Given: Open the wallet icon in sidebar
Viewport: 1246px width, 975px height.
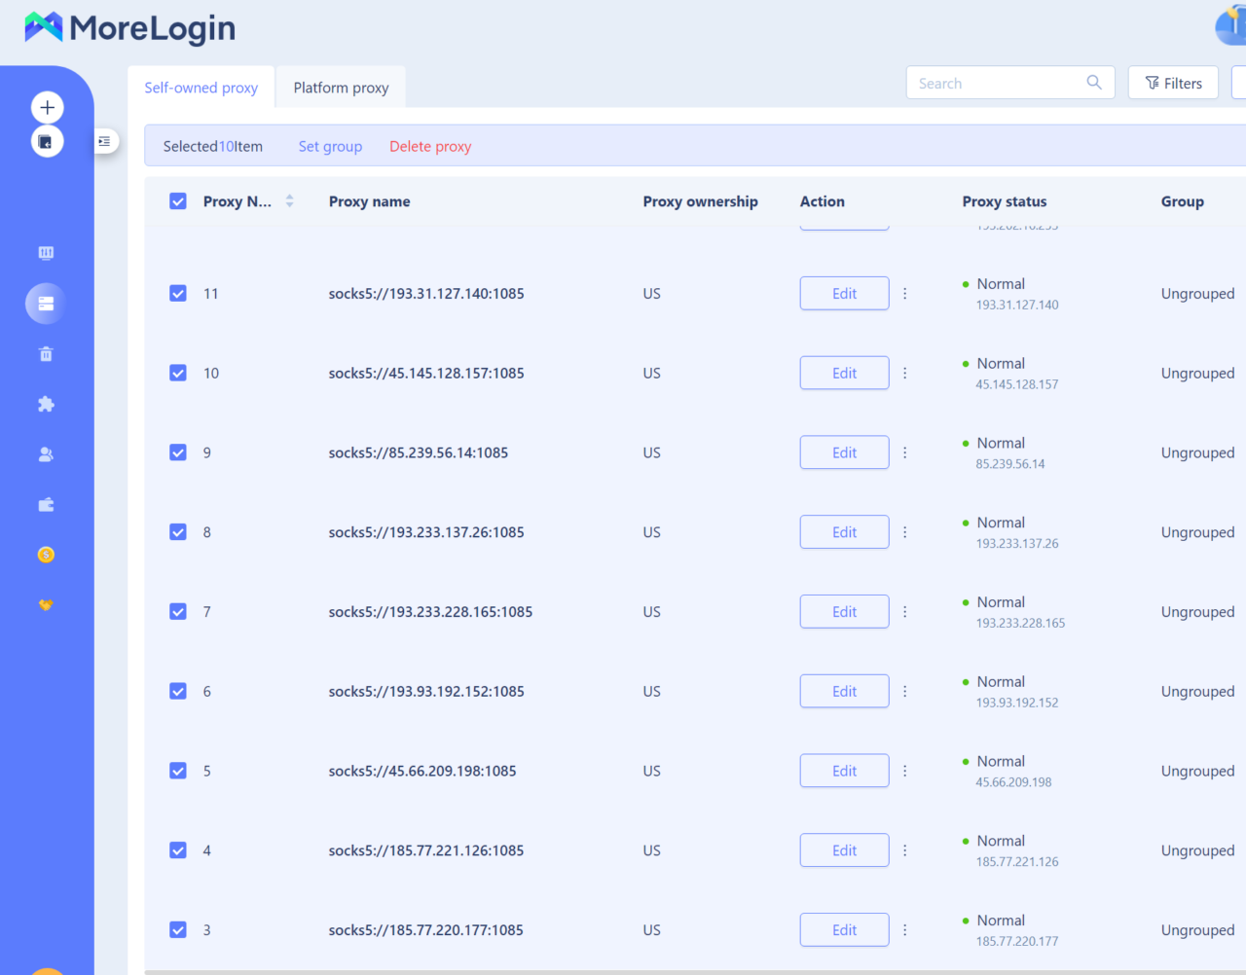Looking at the screenshot, I should pyautogui.click(x=46, y=505).
